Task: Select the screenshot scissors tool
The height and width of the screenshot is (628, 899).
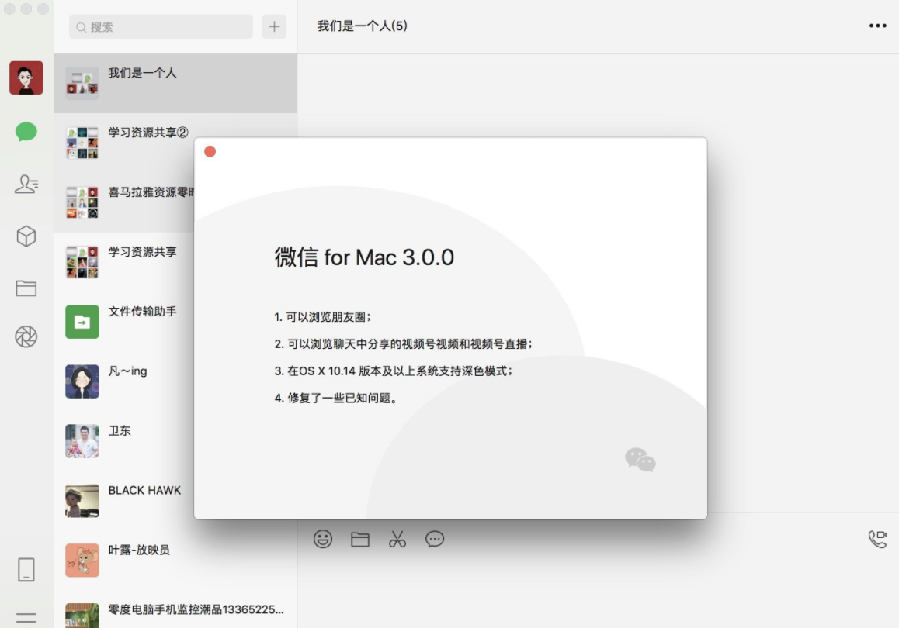Action: click(x=397, y=539)
